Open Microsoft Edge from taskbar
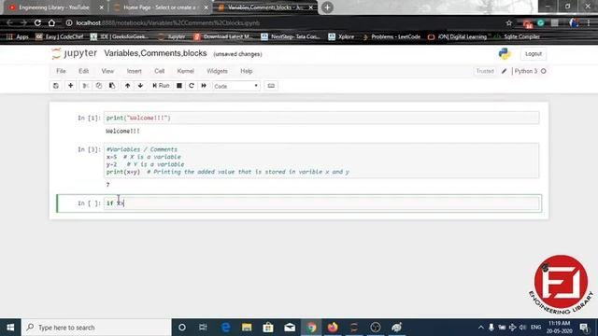 (x=225, y=328)
